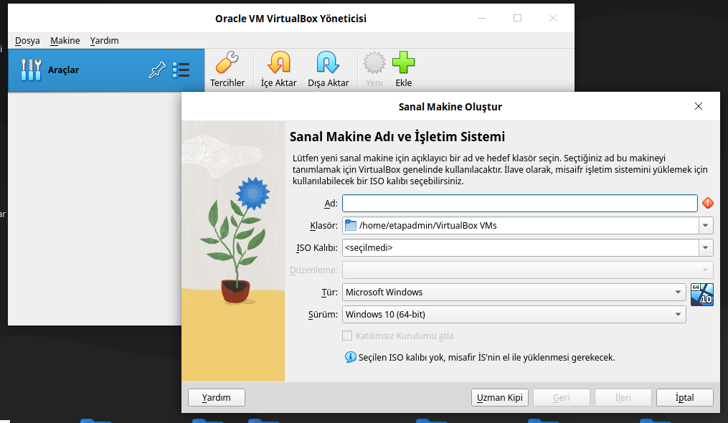Viewport: 728px width, 423px height.
Task: Open the Sürüm version dropdown
Action: (678, 315)
